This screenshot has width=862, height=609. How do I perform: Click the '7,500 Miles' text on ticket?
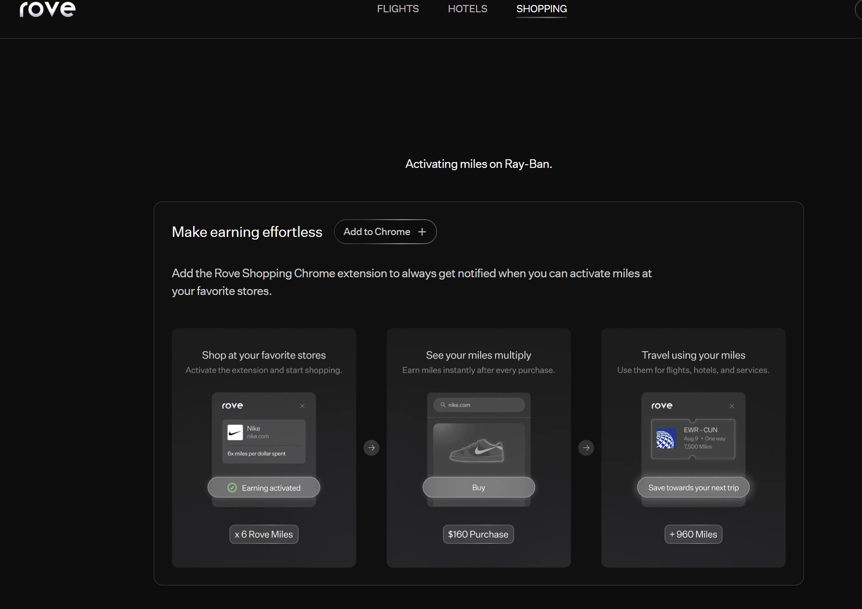point(698,447)
